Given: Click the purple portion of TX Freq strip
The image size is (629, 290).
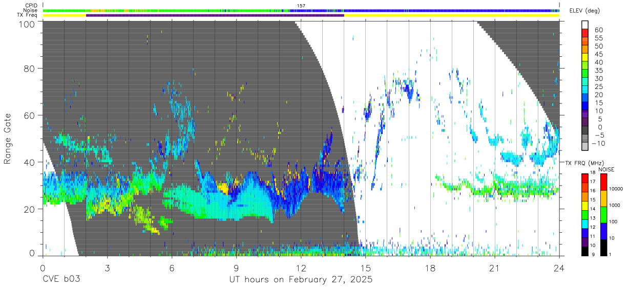Looking at the screenshot, I should pyautogui.click(x=215, y=15).
